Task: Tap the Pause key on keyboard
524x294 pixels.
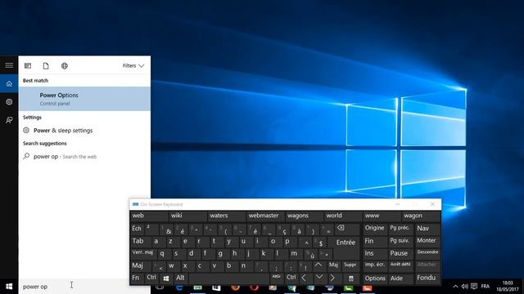Action: 401,253
